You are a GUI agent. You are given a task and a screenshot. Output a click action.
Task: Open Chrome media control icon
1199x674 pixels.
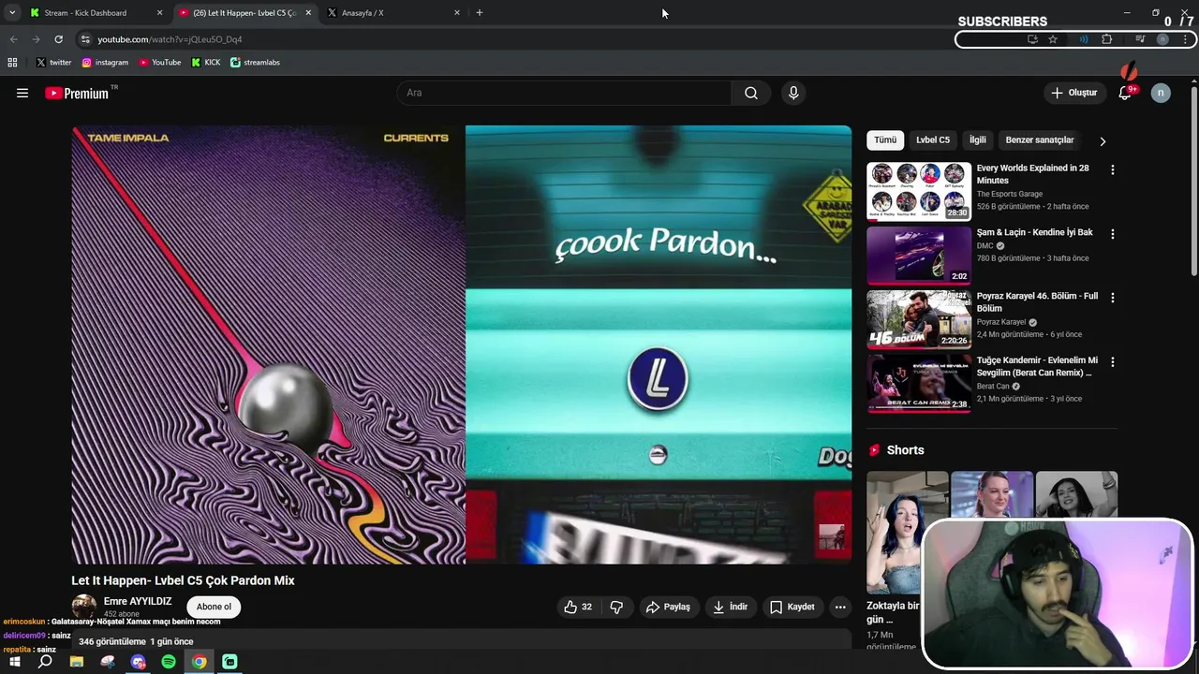point(1140,39)
